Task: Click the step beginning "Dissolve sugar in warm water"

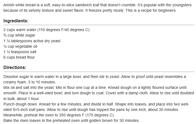Action: 95,79
